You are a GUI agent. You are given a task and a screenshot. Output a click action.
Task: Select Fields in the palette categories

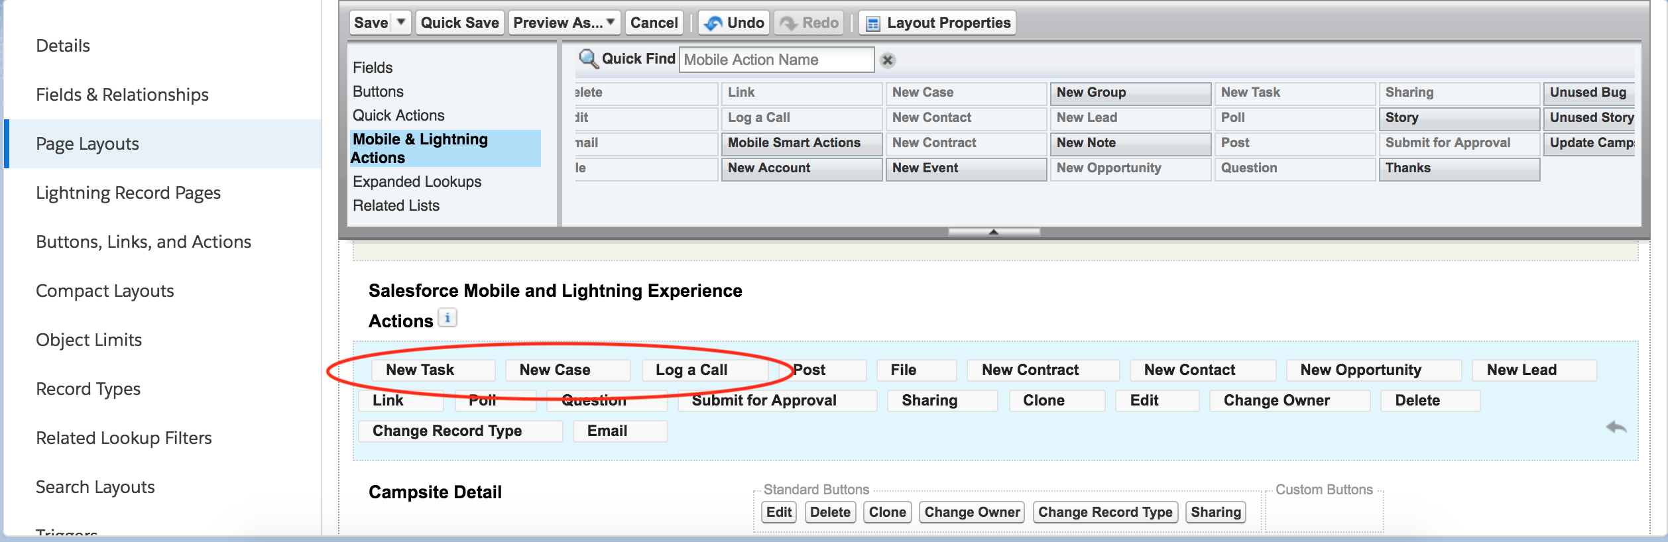[373, 68]
